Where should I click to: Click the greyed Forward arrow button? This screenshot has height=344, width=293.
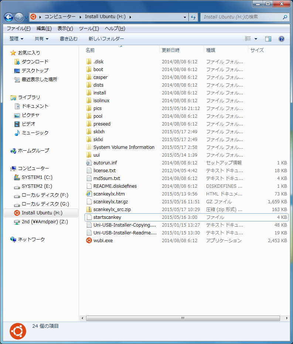click(19, 17)
